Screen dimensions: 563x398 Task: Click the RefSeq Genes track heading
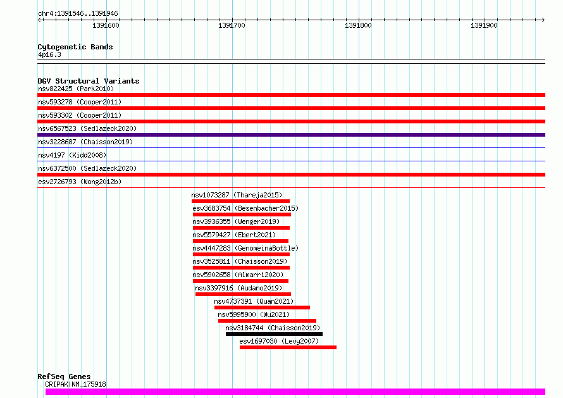coord(64,376)
